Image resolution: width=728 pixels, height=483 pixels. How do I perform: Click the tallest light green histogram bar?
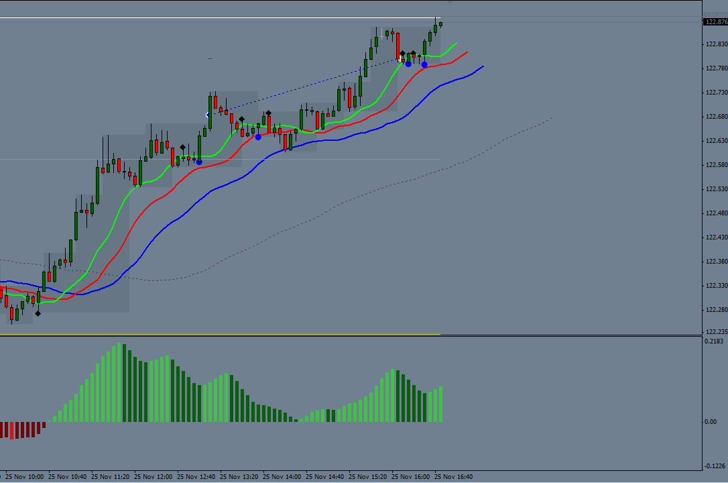[119, 382]
